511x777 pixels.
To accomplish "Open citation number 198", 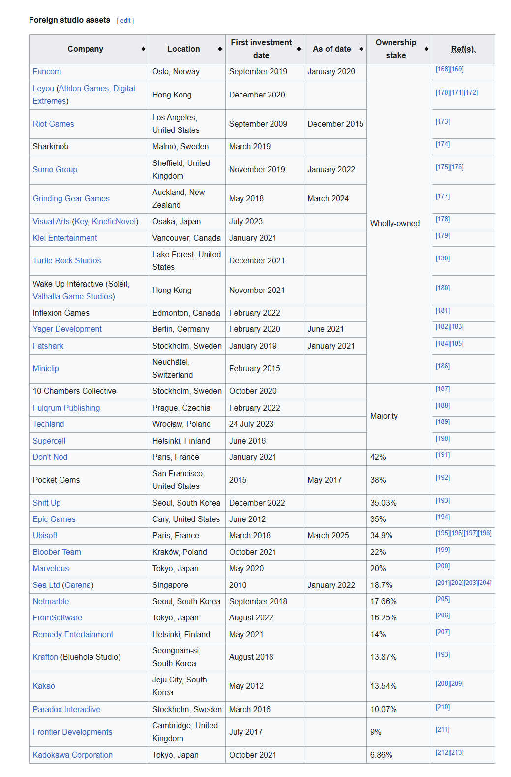I will 484,533.
